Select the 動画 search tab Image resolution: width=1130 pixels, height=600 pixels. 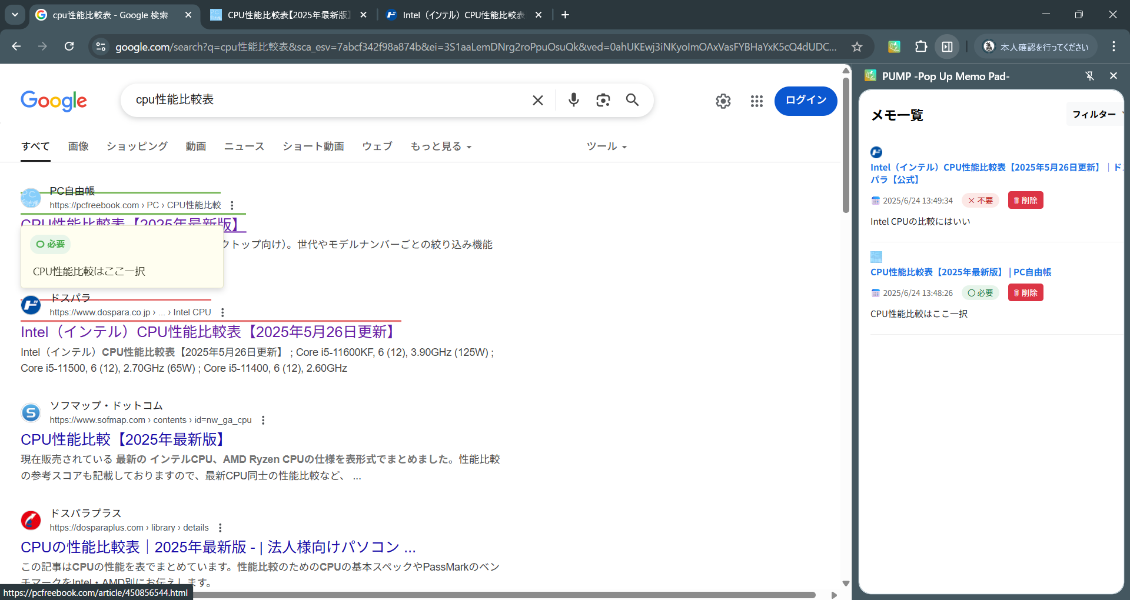tap(196, 146)
